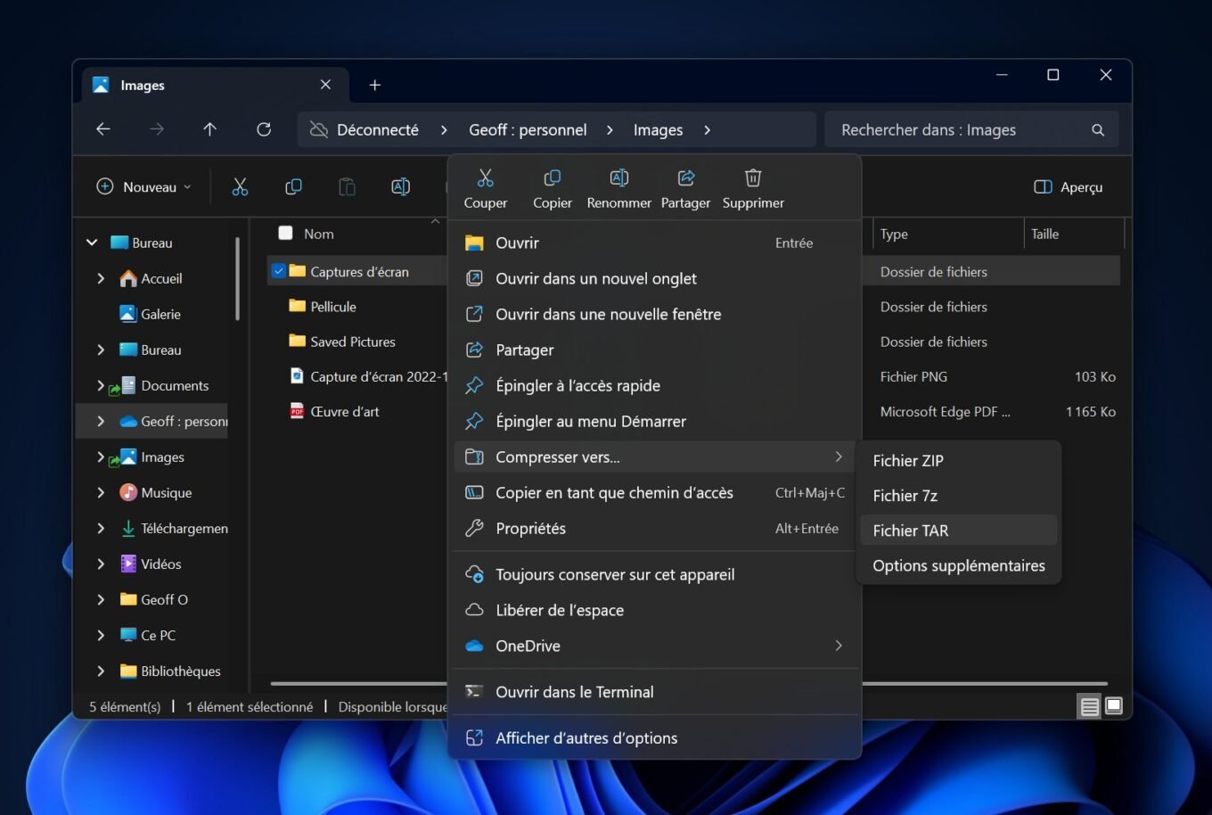The height and width of the screenshot is (815, 1212).
Task: Expand the Geoff : personnel tree node
Action: (x=101, y=421)
